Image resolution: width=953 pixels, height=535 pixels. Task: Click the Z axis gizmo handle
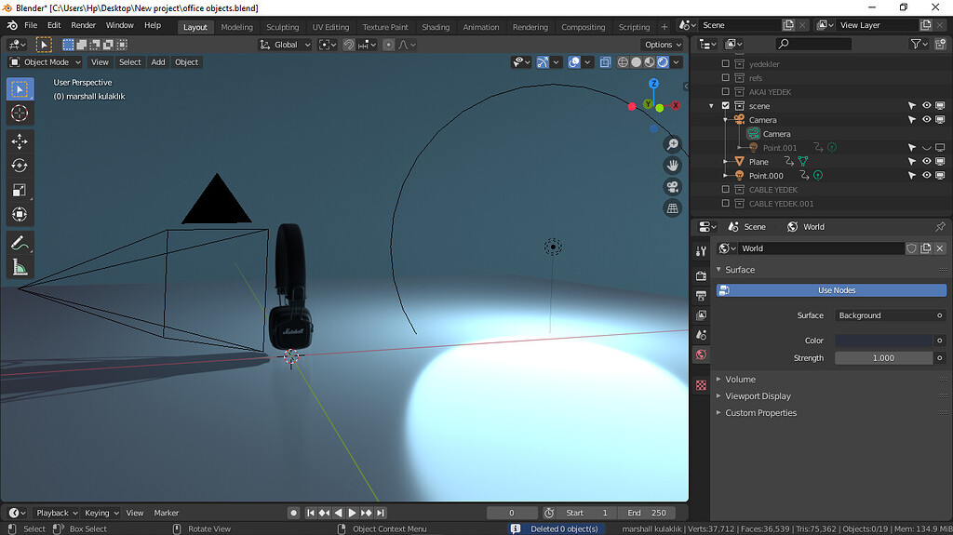tap(653, 84)
